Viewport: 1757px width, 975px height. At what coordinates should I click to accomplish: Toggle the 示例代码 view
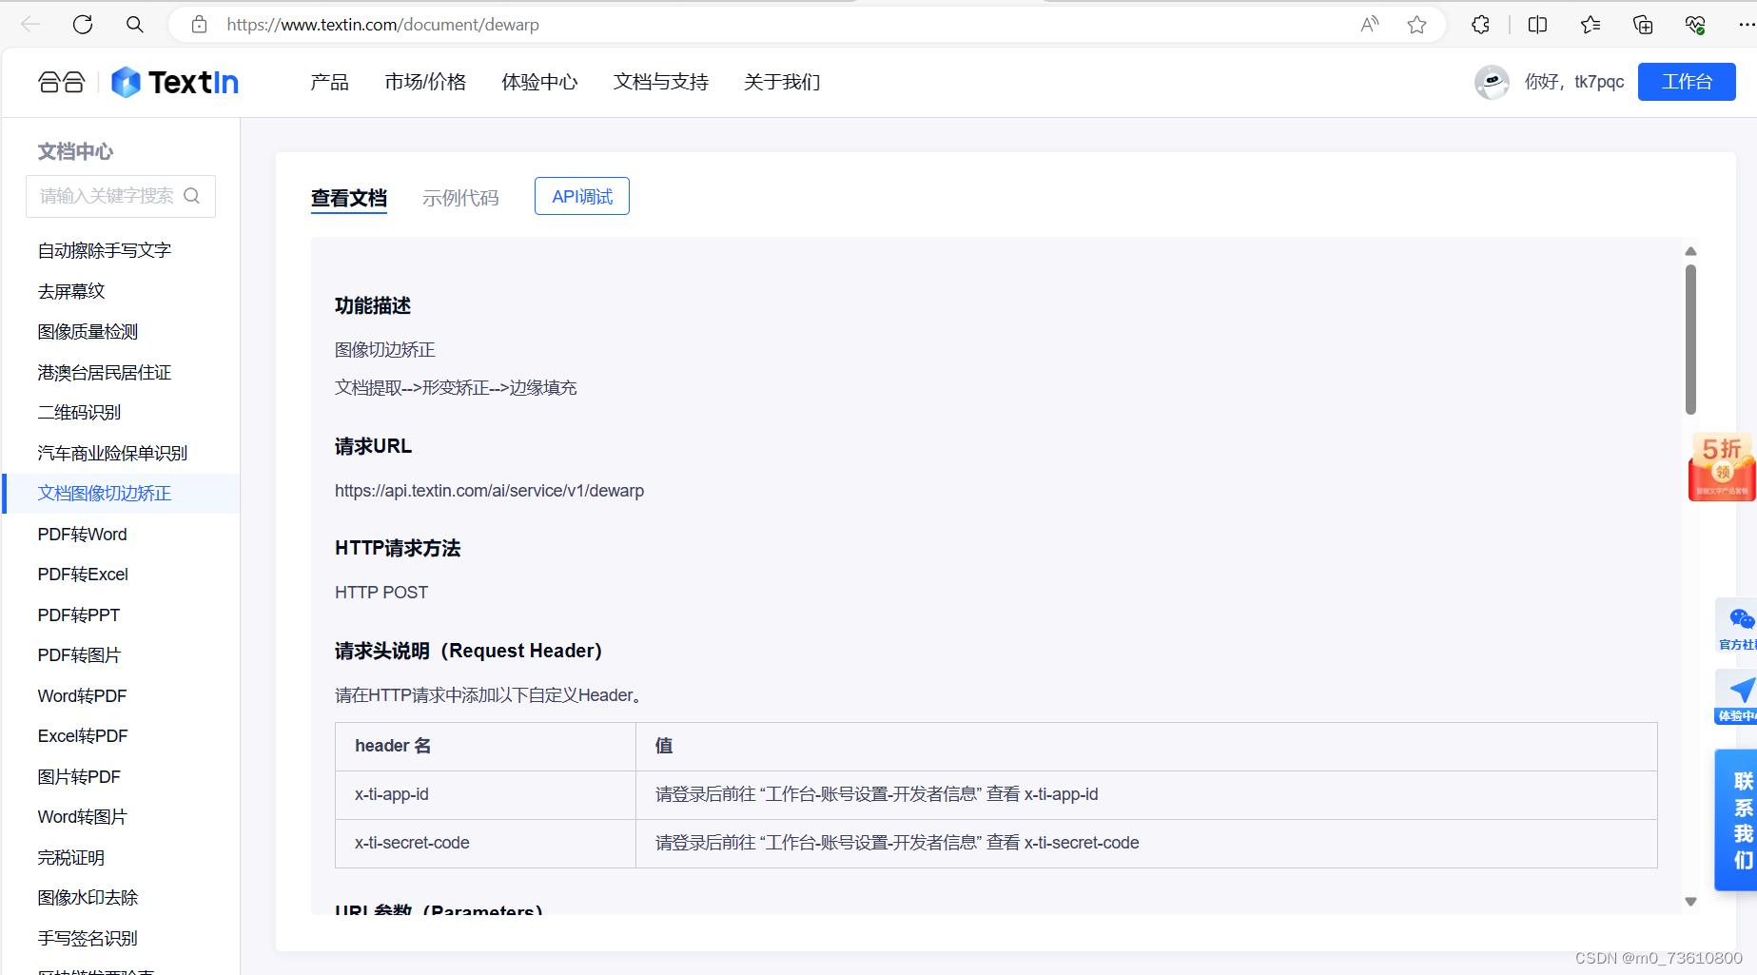460,197
